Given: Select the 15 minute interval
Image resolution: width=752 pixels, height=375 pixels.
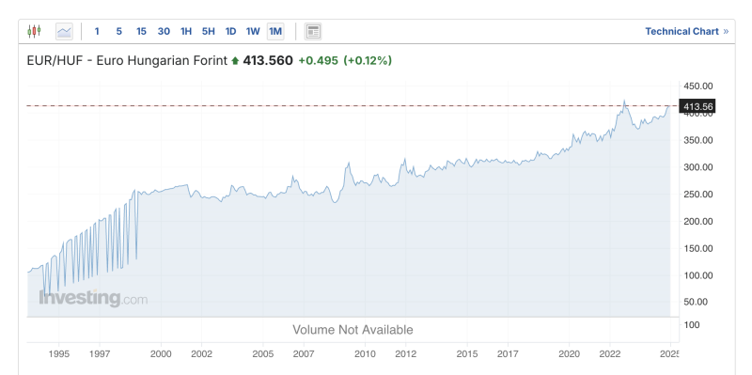Looking at the screenshot, I should coord(141,32).
